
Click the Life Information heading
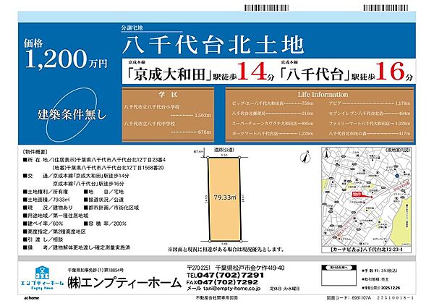coord(323,95)
